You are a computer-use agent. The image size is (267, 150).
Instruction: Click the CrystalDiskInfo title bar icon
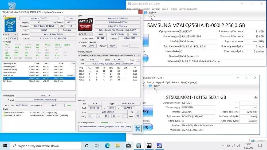coord(129,3)
